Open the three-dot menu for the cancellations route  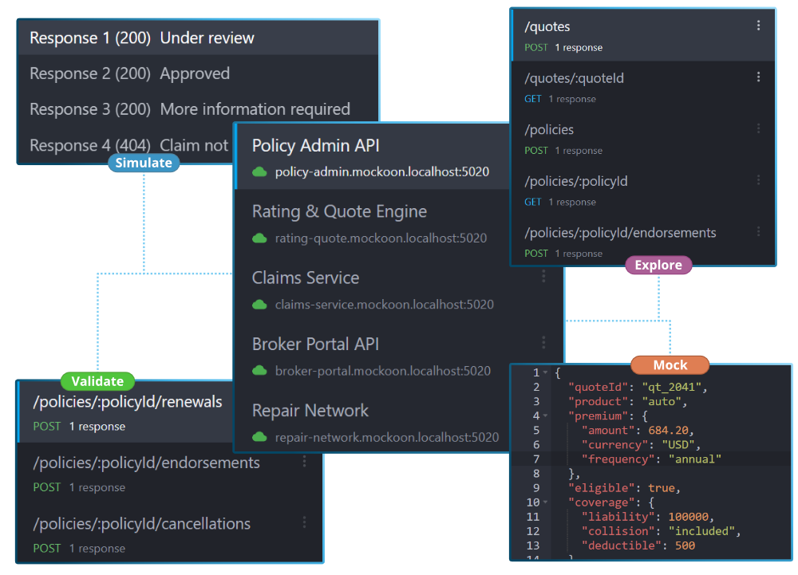point(304,522)
